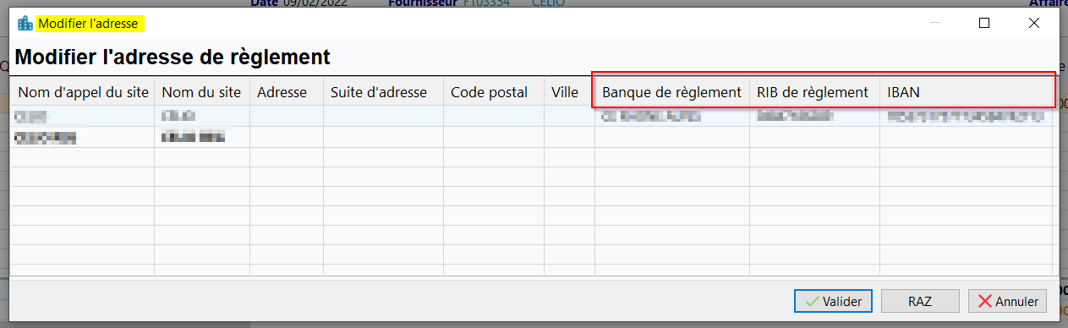Click the Valider button

click(833, 301)
